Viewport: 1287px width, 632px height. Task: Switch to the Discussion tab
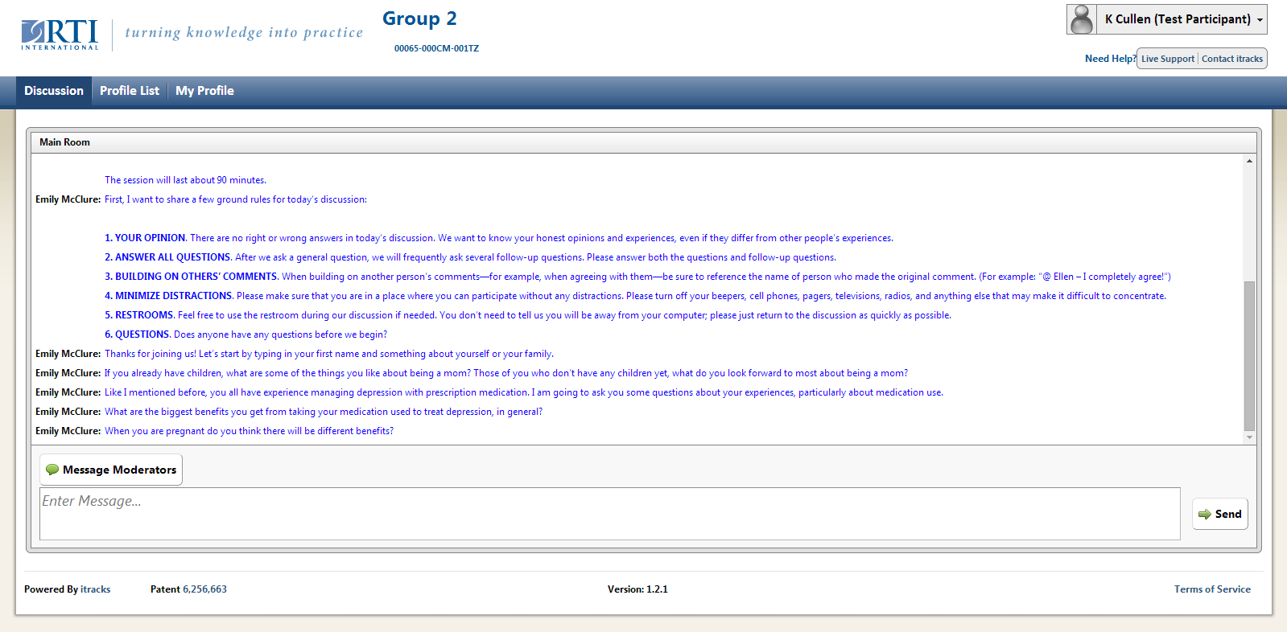click(54, 91)
